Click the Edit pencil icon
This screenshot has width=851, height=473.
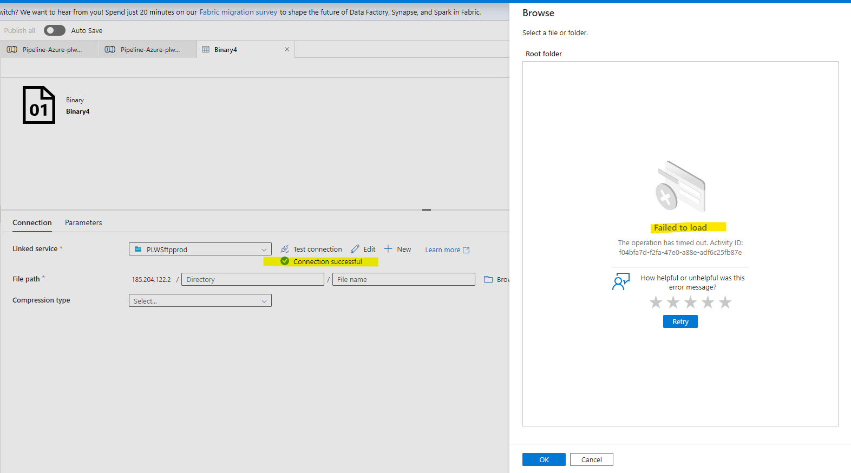355,249
